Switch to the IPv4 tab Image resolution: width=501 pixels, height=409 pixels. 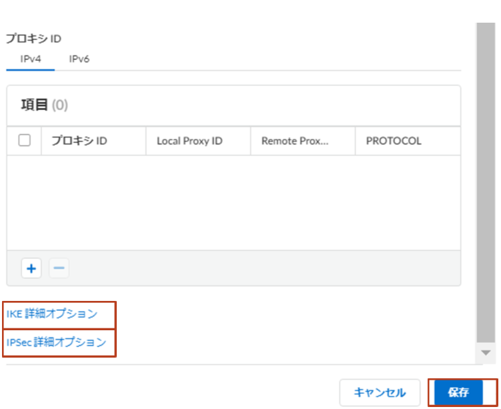point(31,59)
